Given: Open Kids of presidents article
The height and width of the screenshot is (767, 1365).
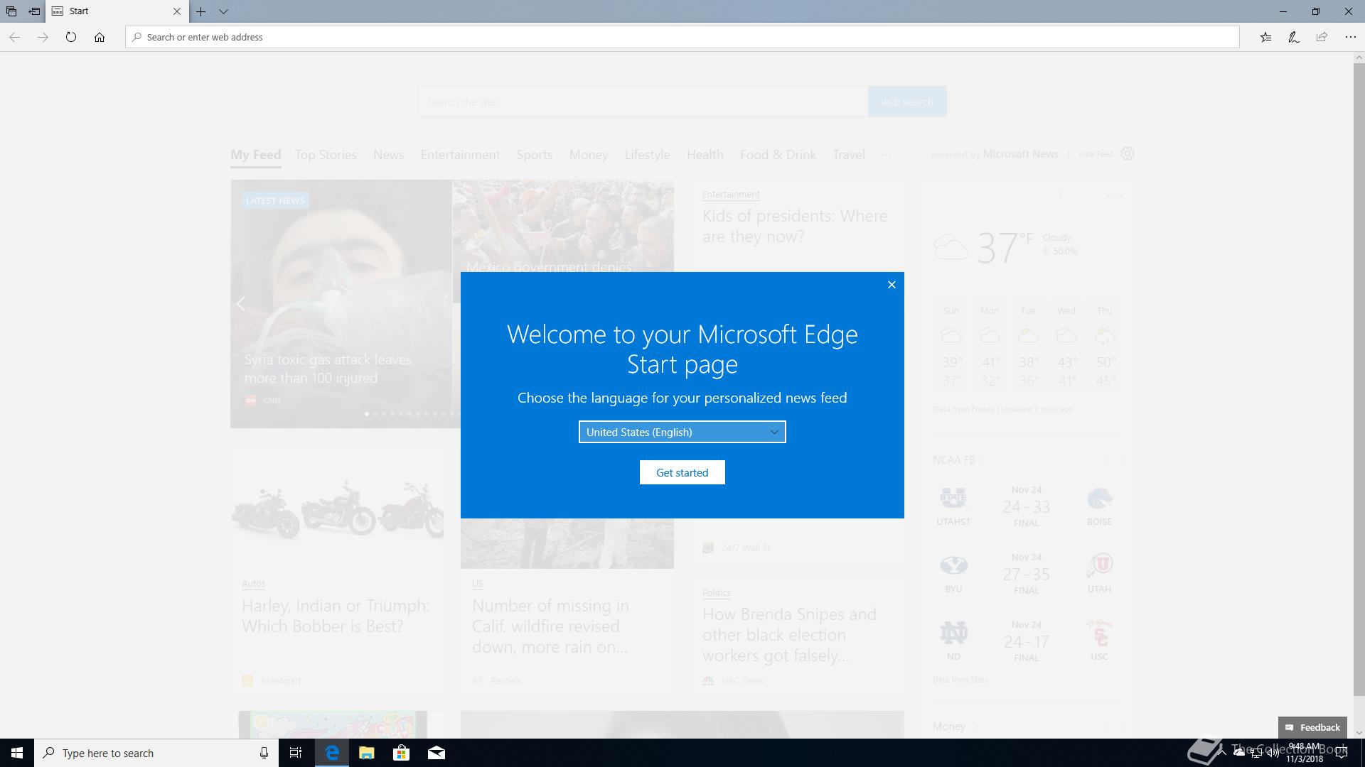Looking at the screenshot, I should click(x=795, y=226).
